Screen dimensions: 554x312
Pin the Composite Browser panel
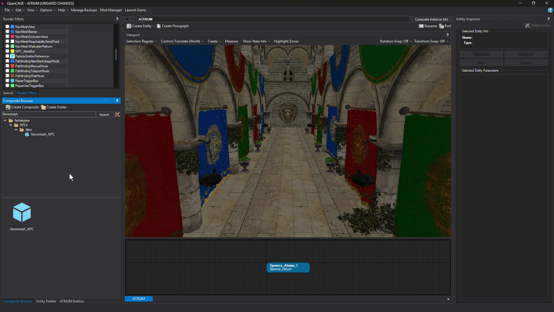point(117,101)
